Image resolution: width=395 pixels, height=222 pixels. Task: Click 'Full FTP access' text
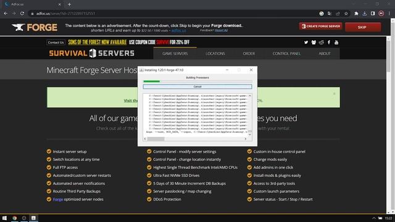coord(65,167)
